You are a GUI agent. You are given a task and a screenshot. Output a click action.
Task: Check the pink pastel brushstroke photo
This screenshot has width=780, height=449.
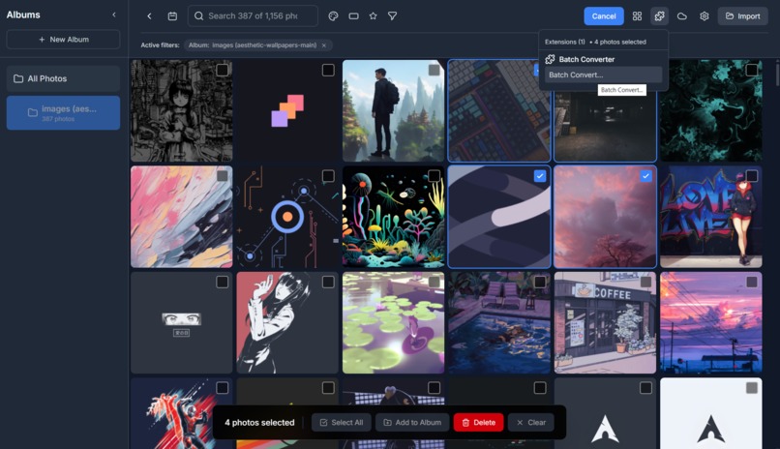point(222,176)
